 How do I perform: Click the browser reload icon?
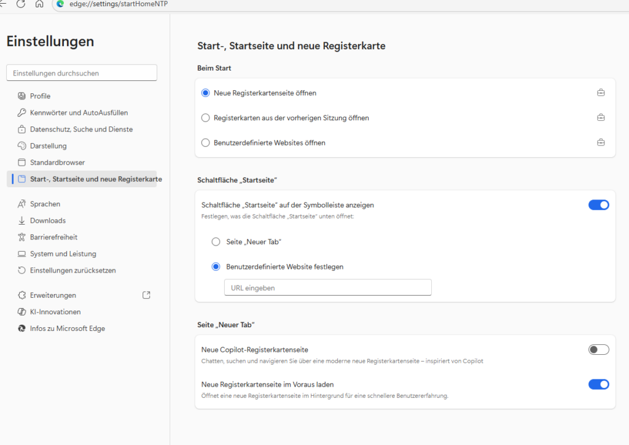[x=21, y=4]
